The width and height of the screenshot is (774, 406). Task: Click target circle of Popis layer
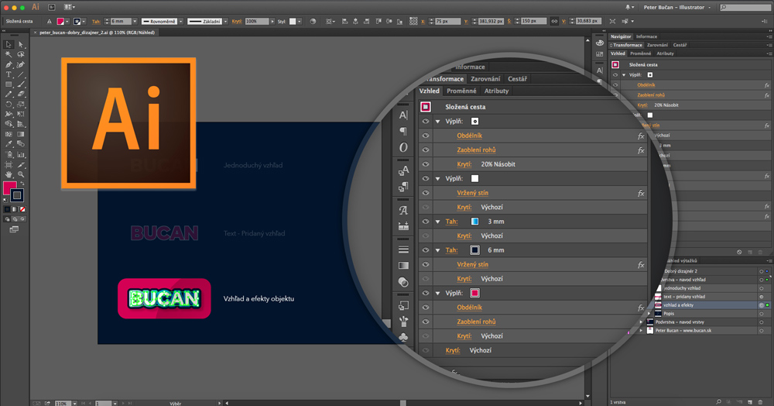pos(762,314)
